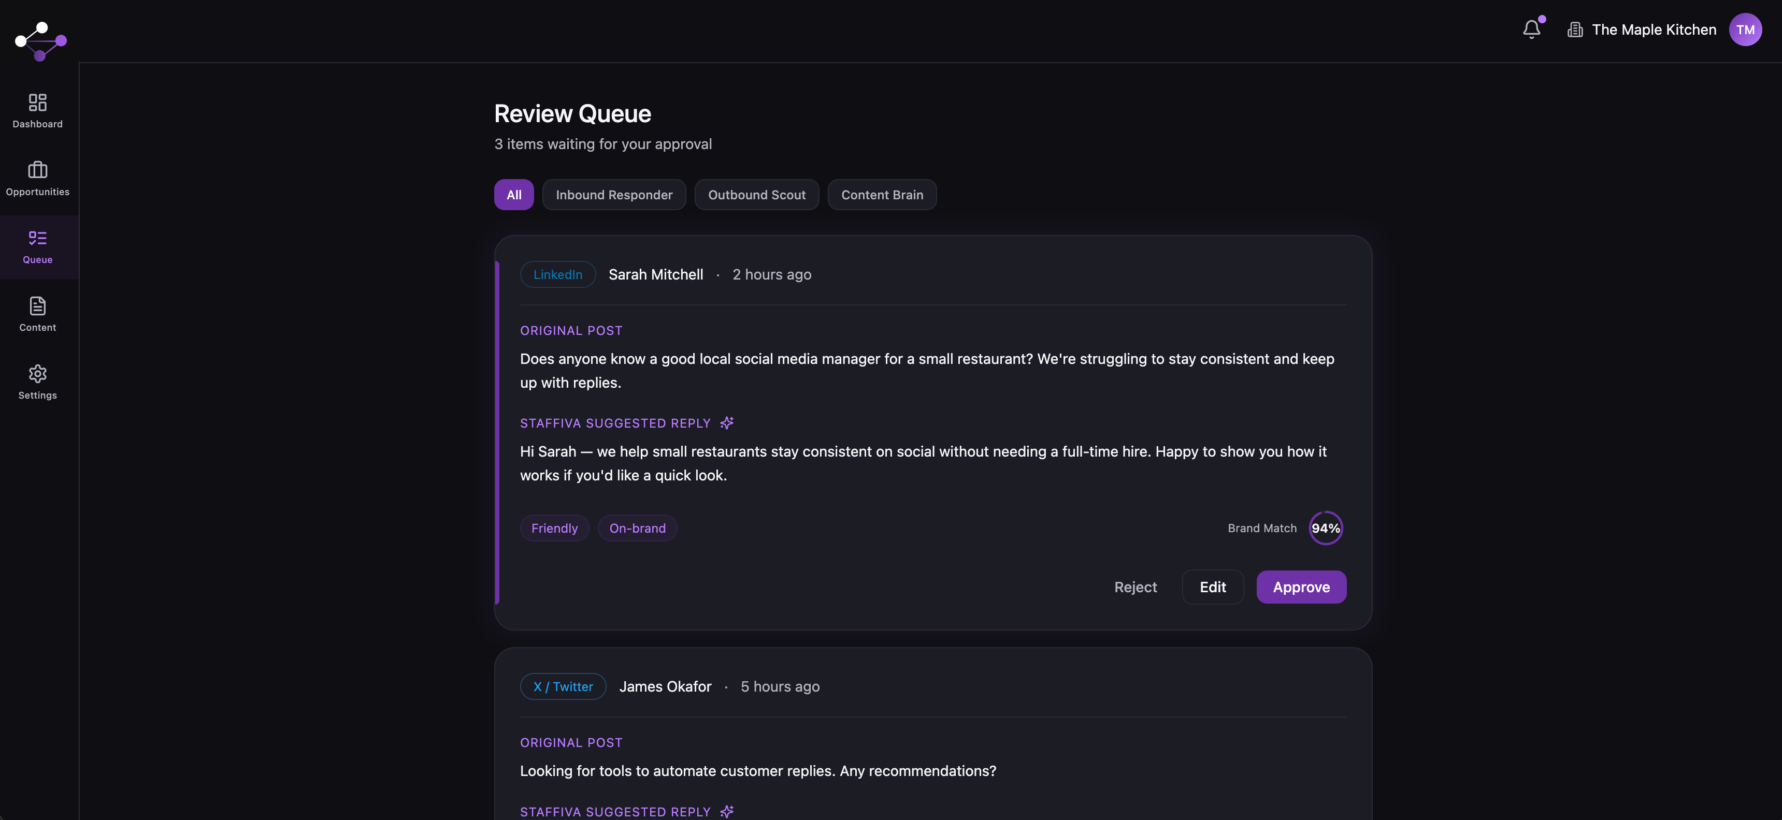1782x820 pixels.
Task: Click the sparkle icon next to Sarah's suggested reply
Action: click(x=726, y=422)
